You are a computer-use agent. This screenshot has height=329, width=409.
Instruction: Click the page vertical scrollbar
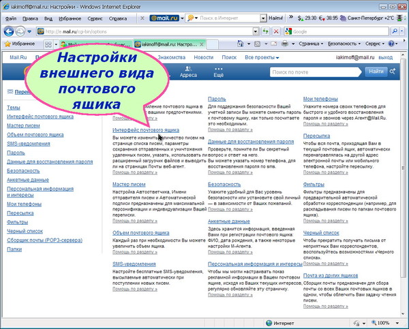pos(404,168)
